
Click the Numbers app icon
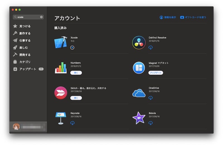pyautogui.click(x=61, y=68)
